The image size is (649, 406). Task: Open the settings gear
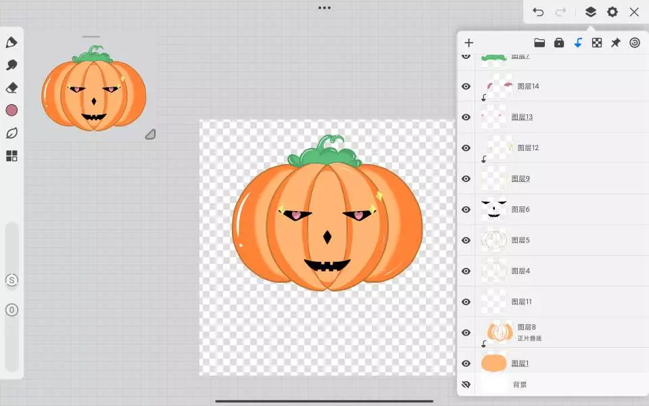click(612, 12)
